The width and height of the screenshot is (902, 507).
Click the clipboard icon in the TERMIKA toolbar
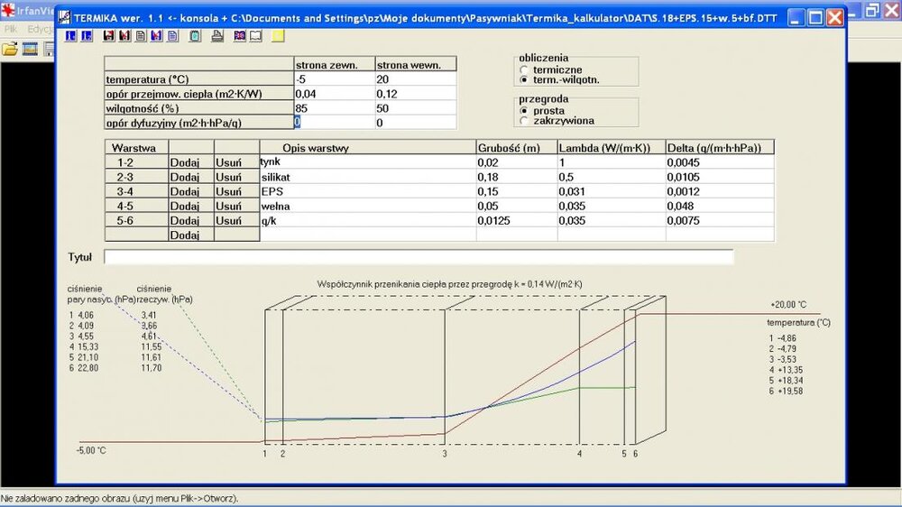click(x=196, y=36)
